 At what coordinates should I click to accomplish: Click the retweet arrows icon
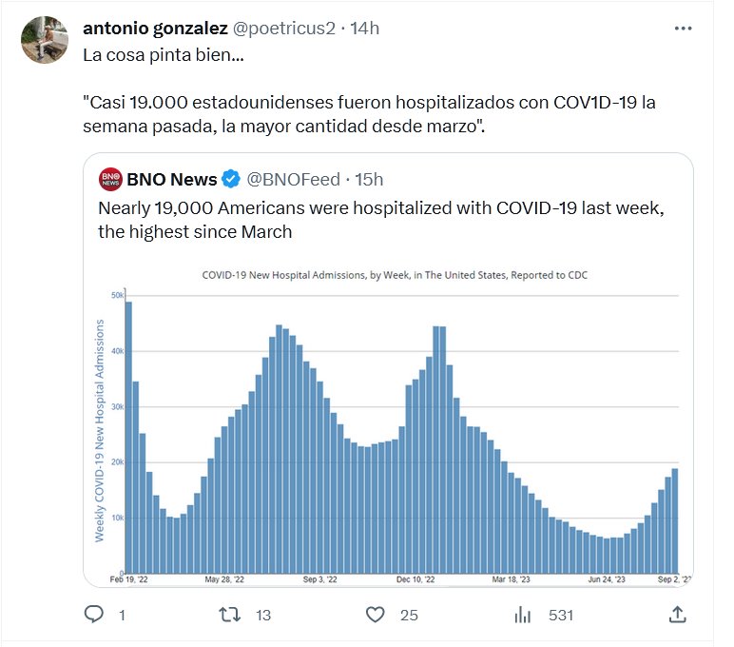[x=230, y=616]
